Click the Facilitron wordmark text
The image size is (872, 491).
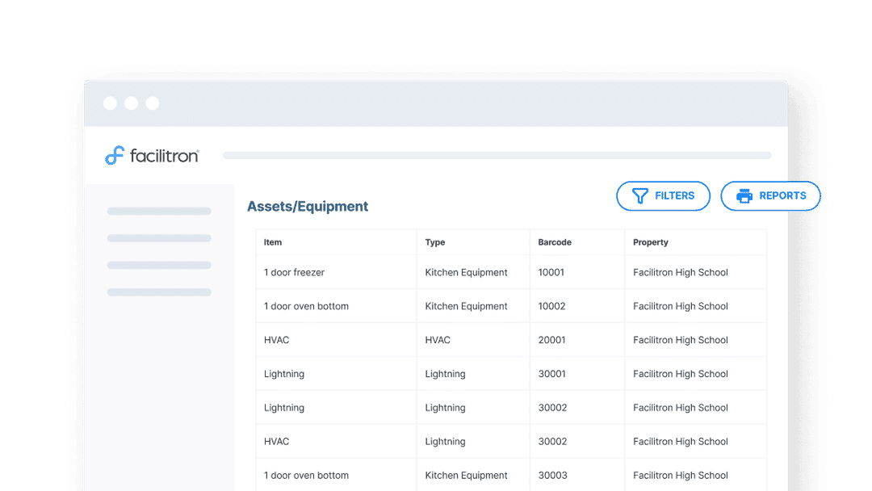(164, 156)
